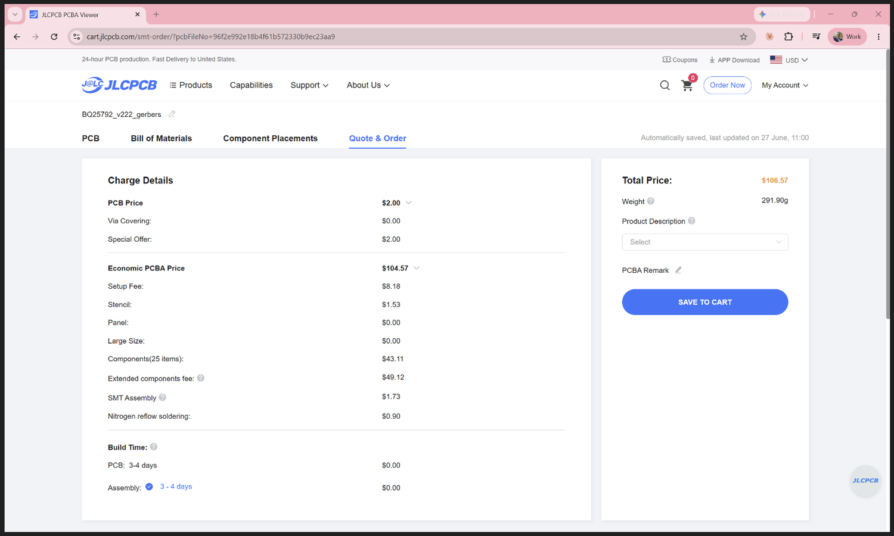Click the Order Now button
The image size is (894, 536).
click(727, 85)
